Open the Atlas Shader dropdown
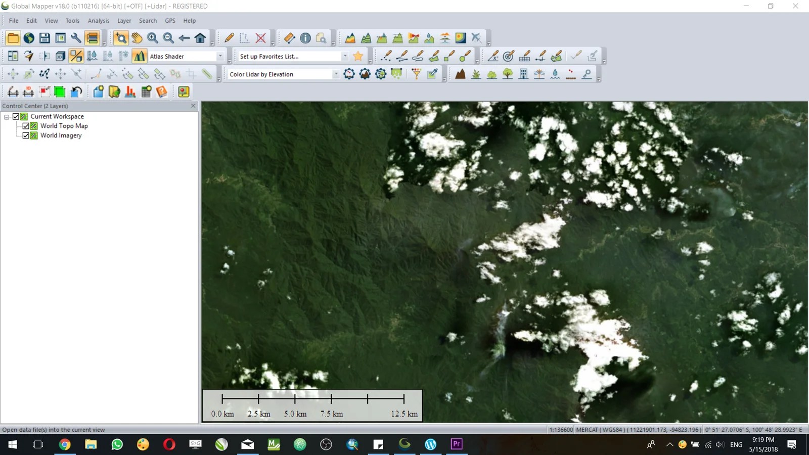The image size is (809, 455). pos(220,56)
